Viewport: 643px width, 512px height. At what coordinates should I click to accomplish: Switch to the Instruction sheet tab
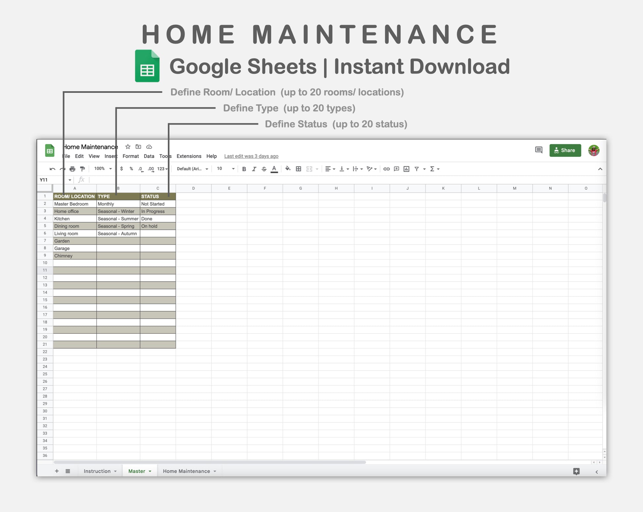97,471
